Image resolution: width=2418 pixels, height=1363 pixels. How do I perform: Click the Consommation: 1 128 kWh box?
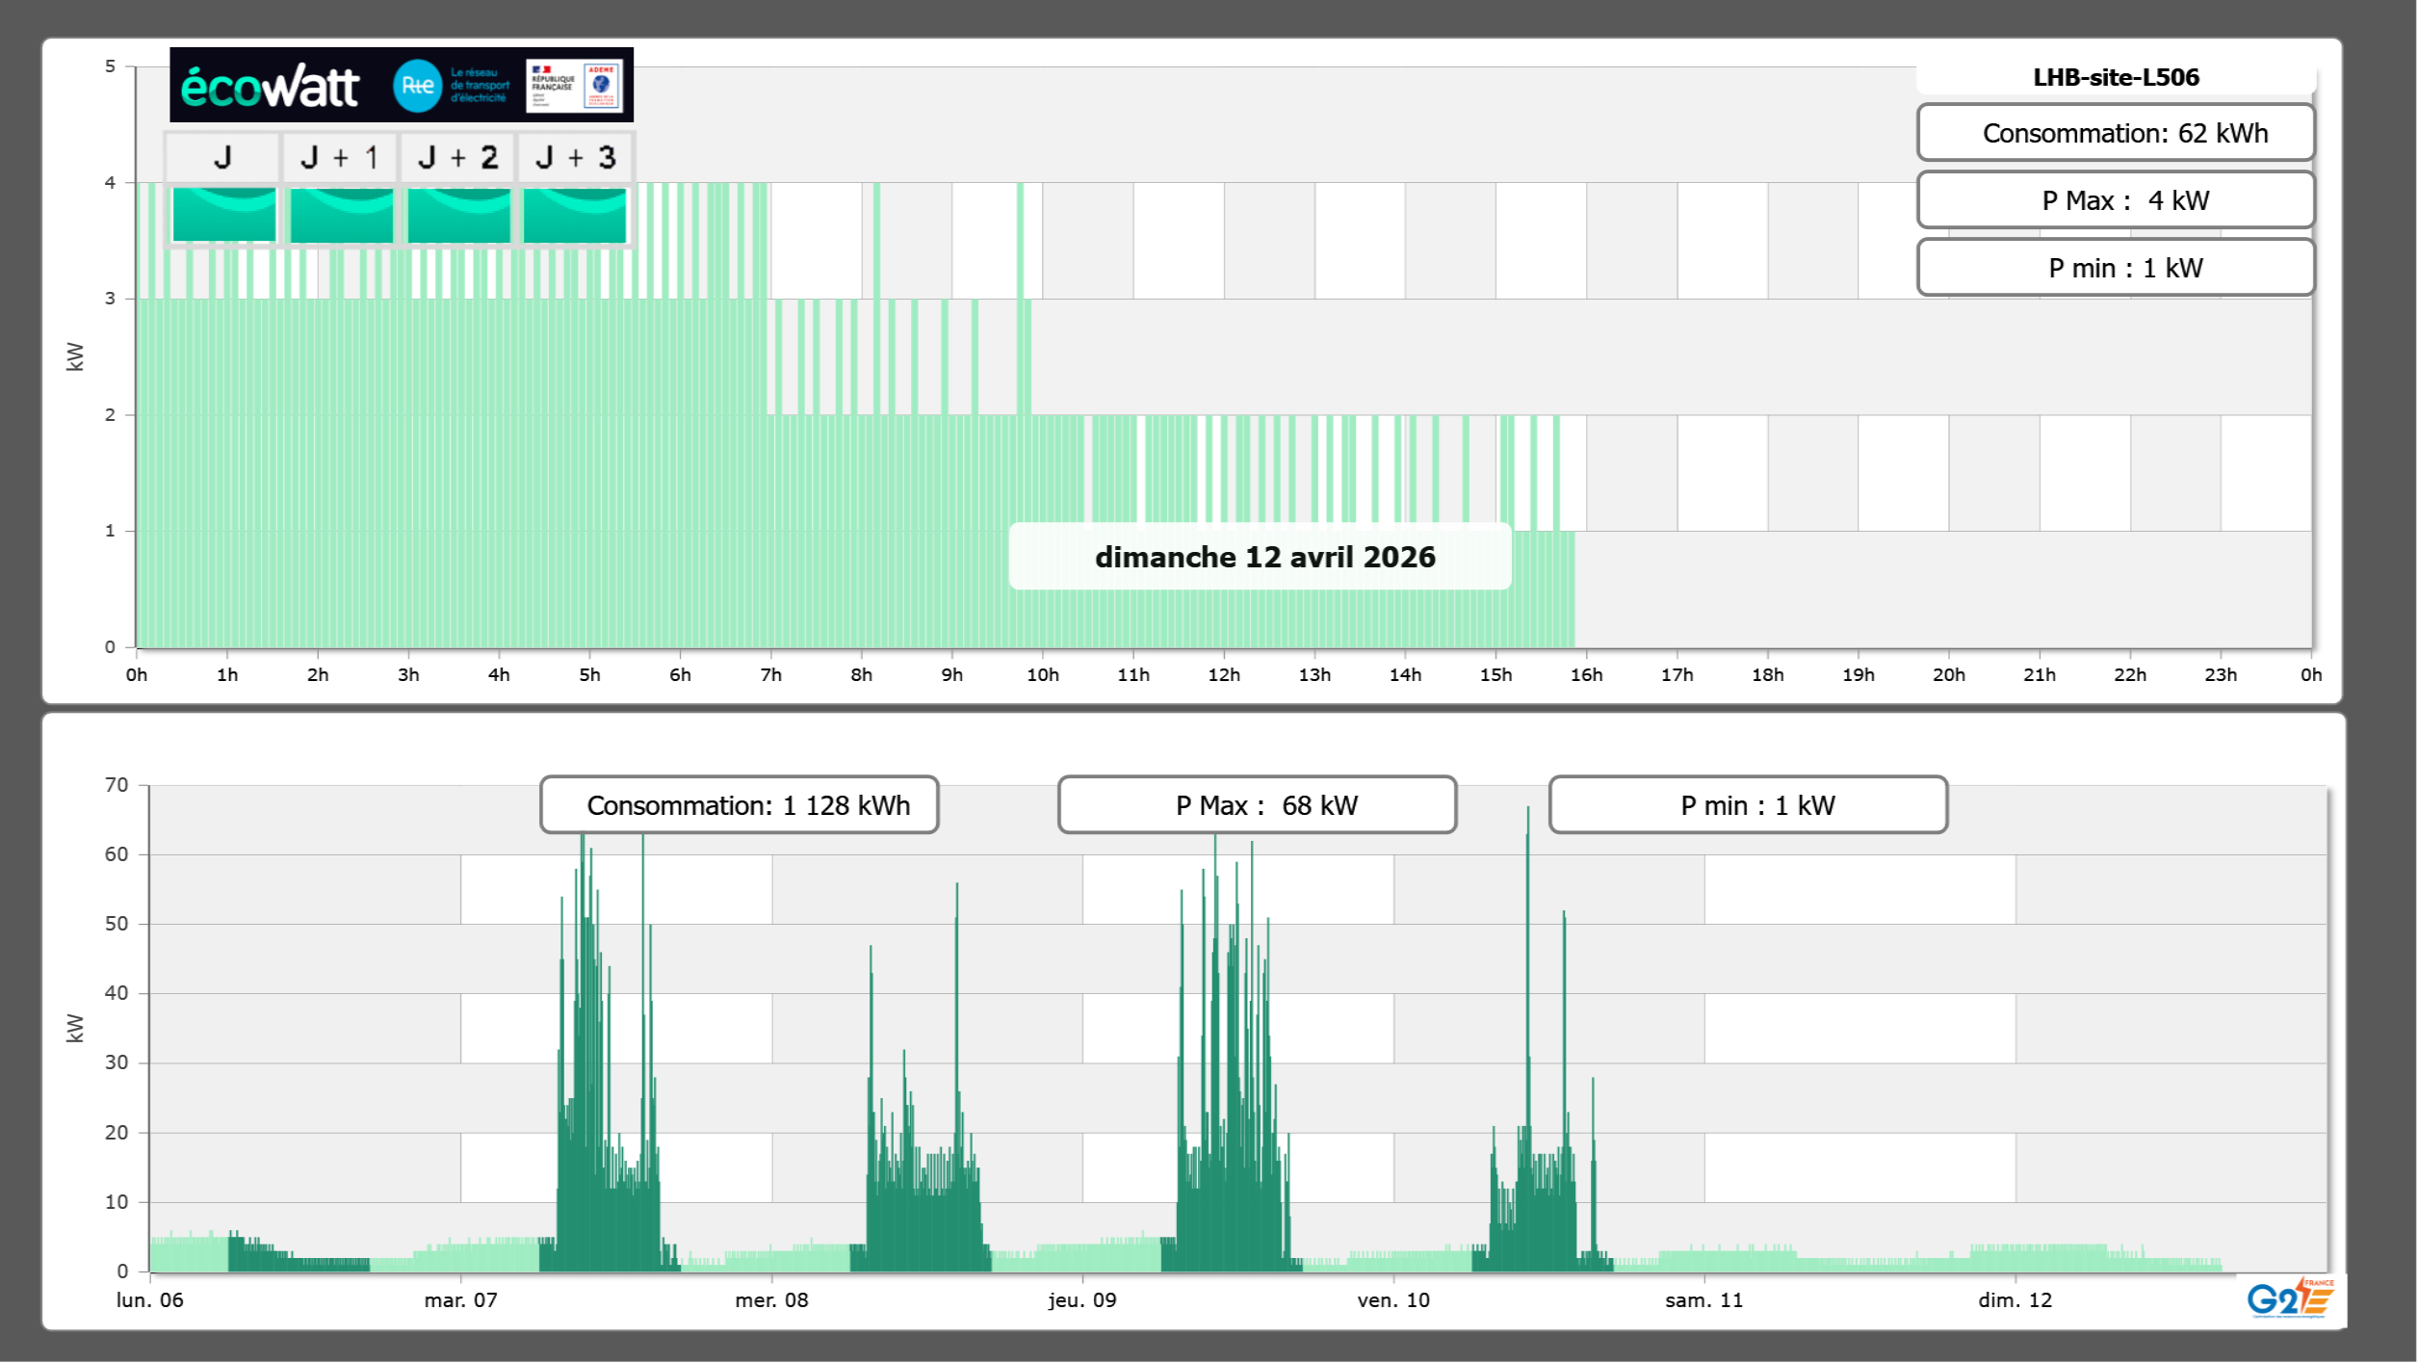(740, 805)
